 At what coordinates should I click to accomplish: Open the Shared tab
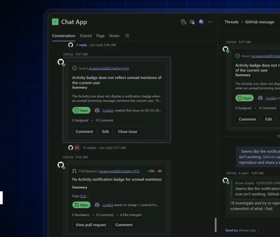[86, 36]
